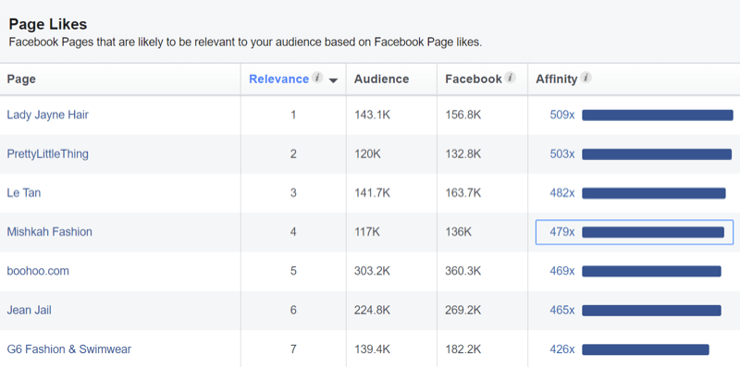Sort by the Audience column header

pos(382,79)
